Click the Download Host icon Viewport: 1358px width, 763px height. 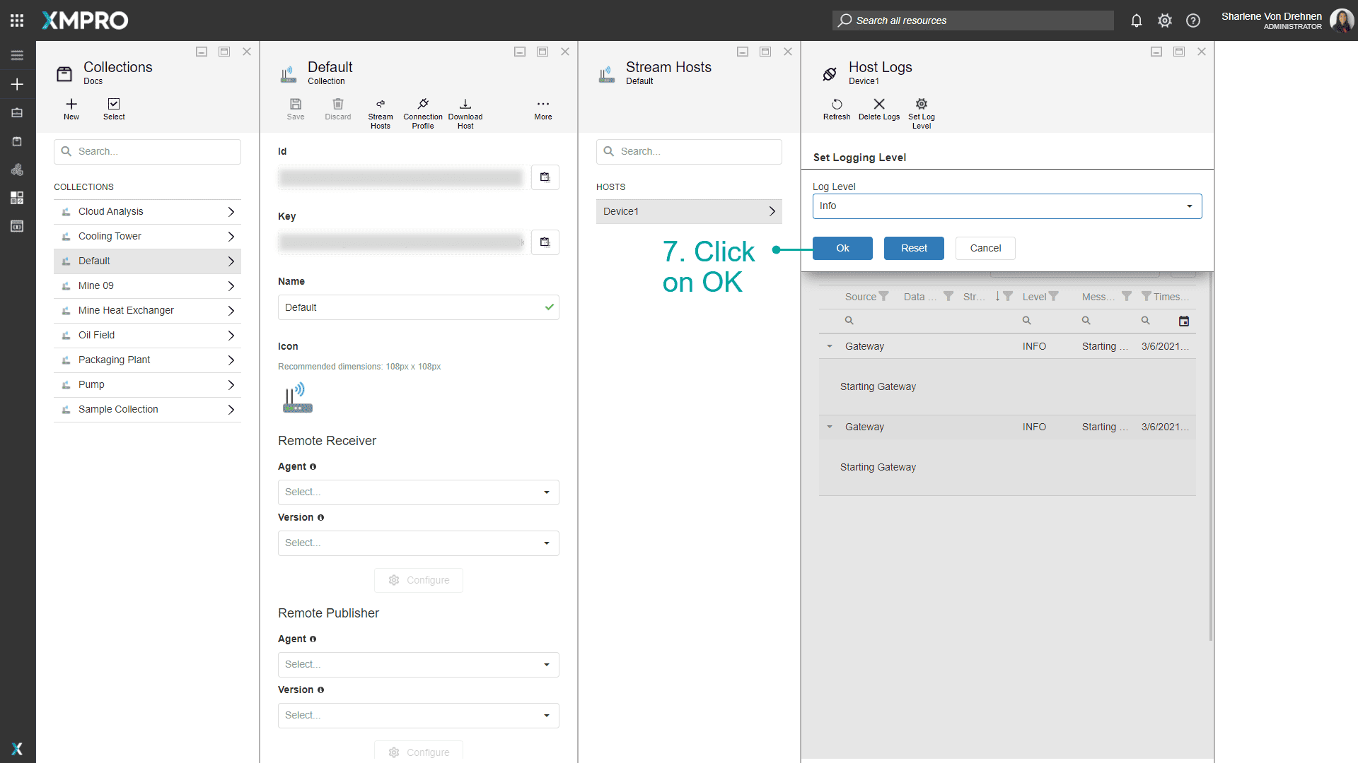(x=465, y=105)
